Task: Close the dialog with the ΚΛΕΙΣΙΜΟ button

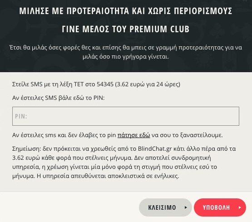Action: pyautogui.click(x=165, y=207)
